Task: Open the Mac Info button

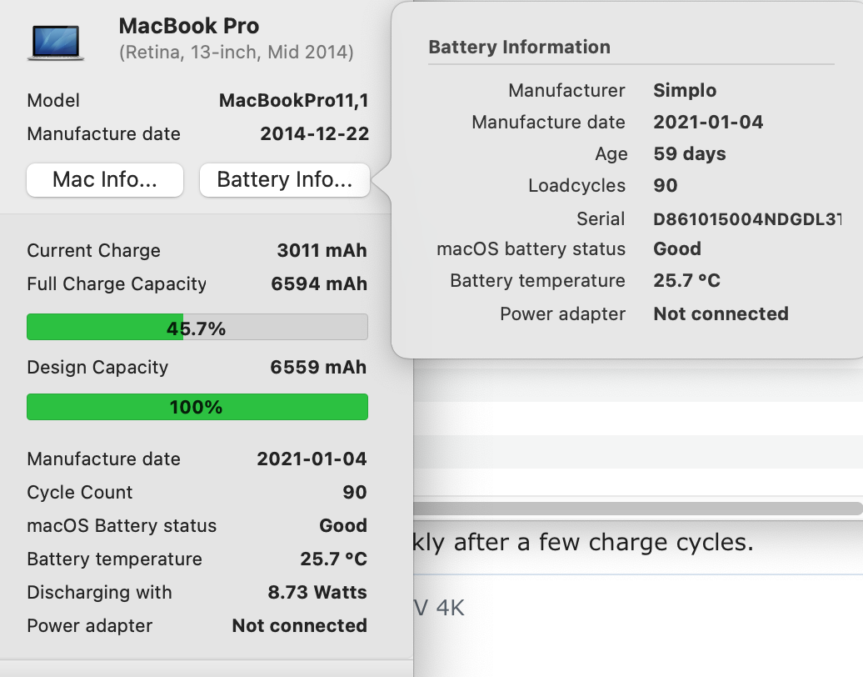Action: pyautogui.click(x=105, y=180)
